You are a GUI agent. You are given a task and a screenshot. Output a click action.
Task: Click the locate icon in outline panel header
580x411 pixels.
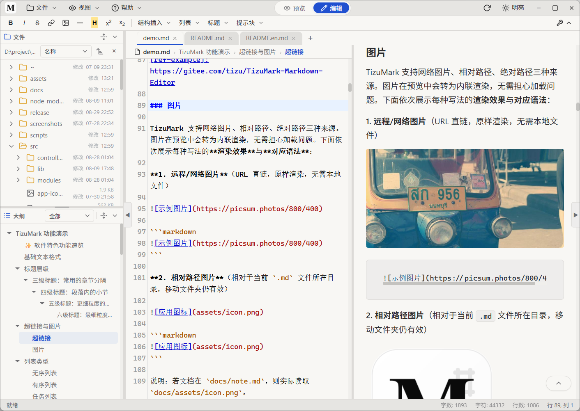point(104,216)
